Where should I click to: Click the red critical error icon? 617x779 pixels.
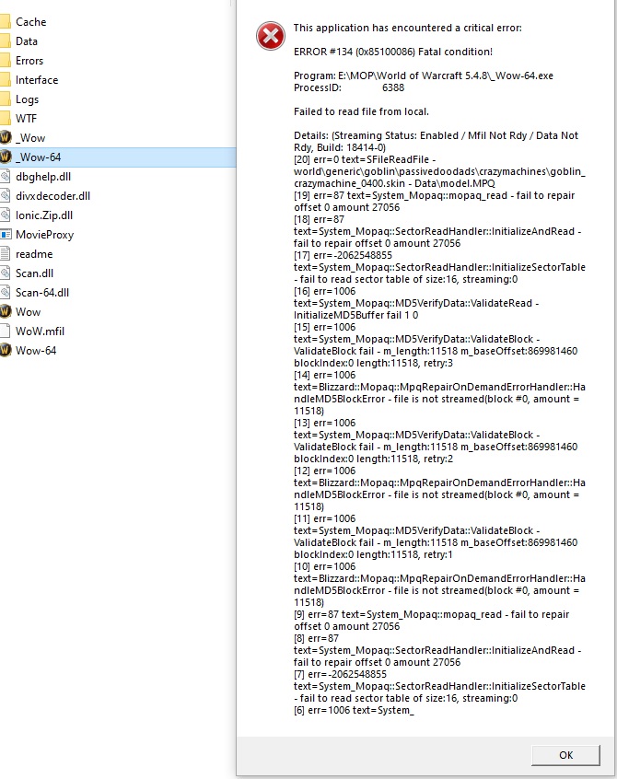pos(270,36)
